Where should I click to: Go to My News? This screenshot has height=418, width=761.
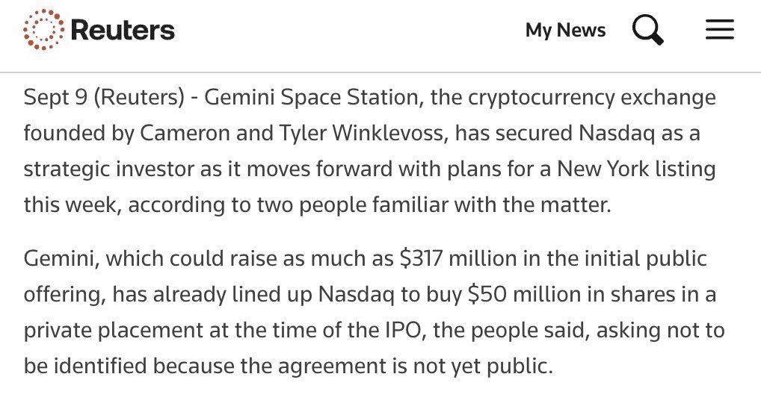click(x=565, y=30)
